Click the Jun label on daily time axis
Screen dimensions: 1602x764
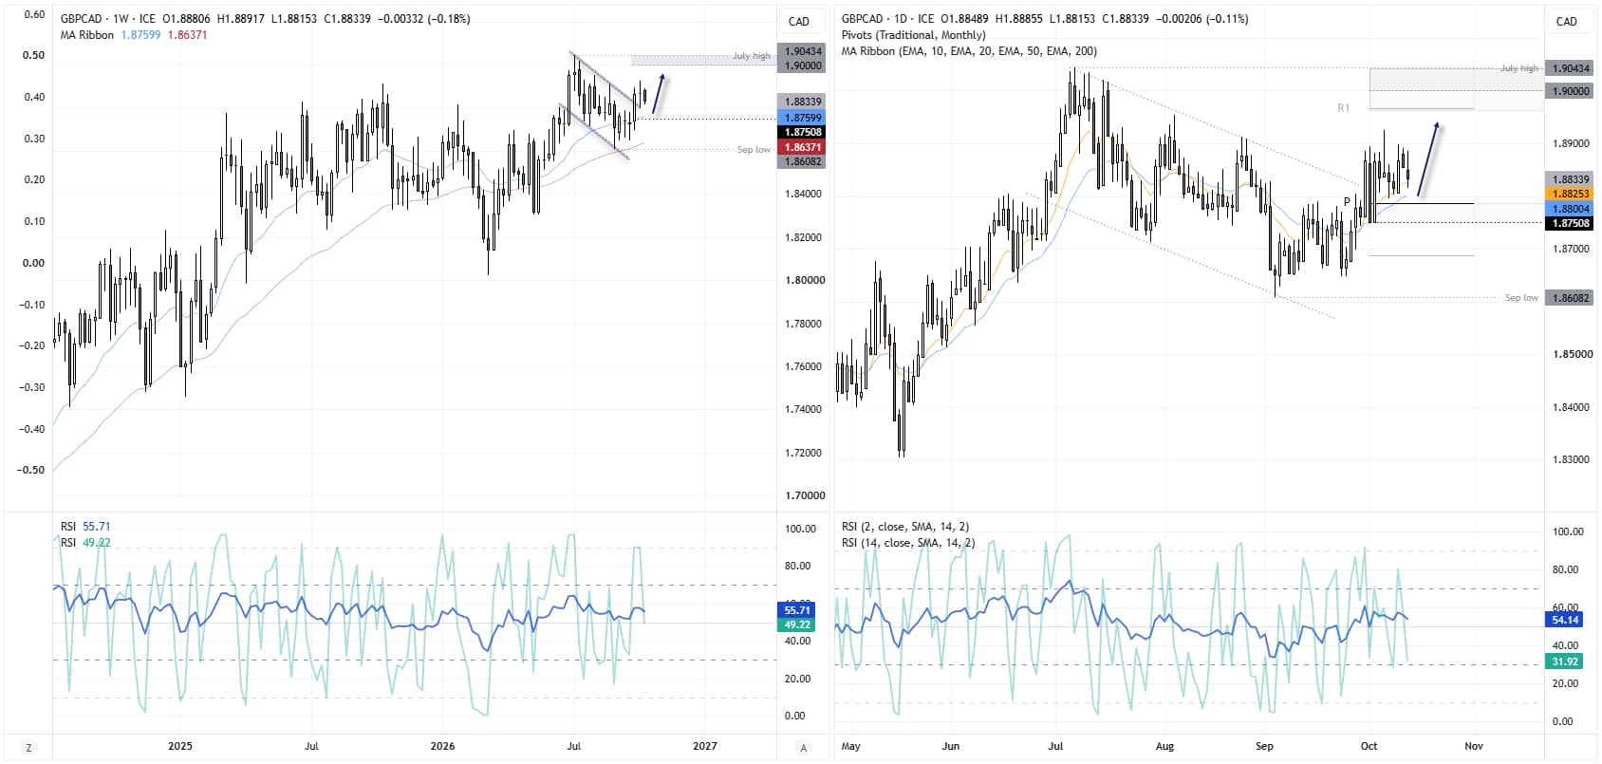[x=950, y=746]
